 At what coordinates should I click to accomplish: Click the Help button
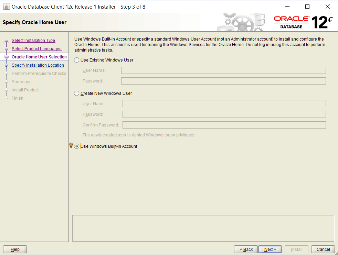15,250
